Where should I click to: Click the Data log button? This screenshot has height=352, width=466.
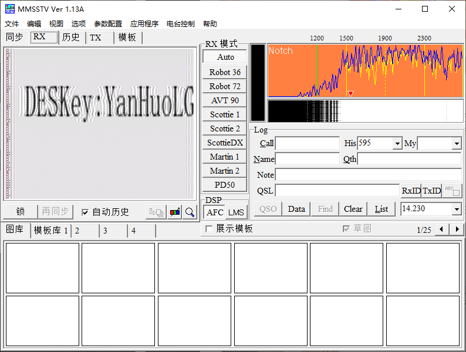coord(296,209)
